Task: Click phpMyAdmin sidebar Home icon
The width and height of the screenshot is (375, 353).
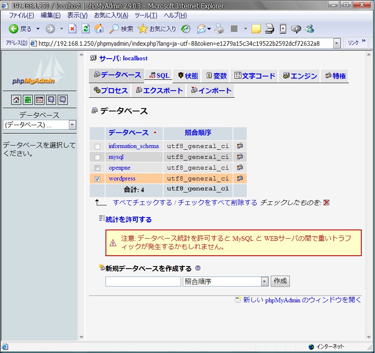Action: (16, 100)
